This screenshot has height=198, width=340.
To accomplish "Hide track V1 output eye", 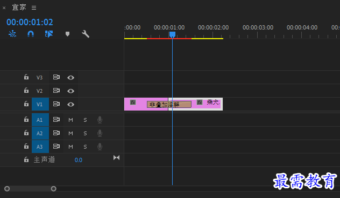I will pos(70,104).
